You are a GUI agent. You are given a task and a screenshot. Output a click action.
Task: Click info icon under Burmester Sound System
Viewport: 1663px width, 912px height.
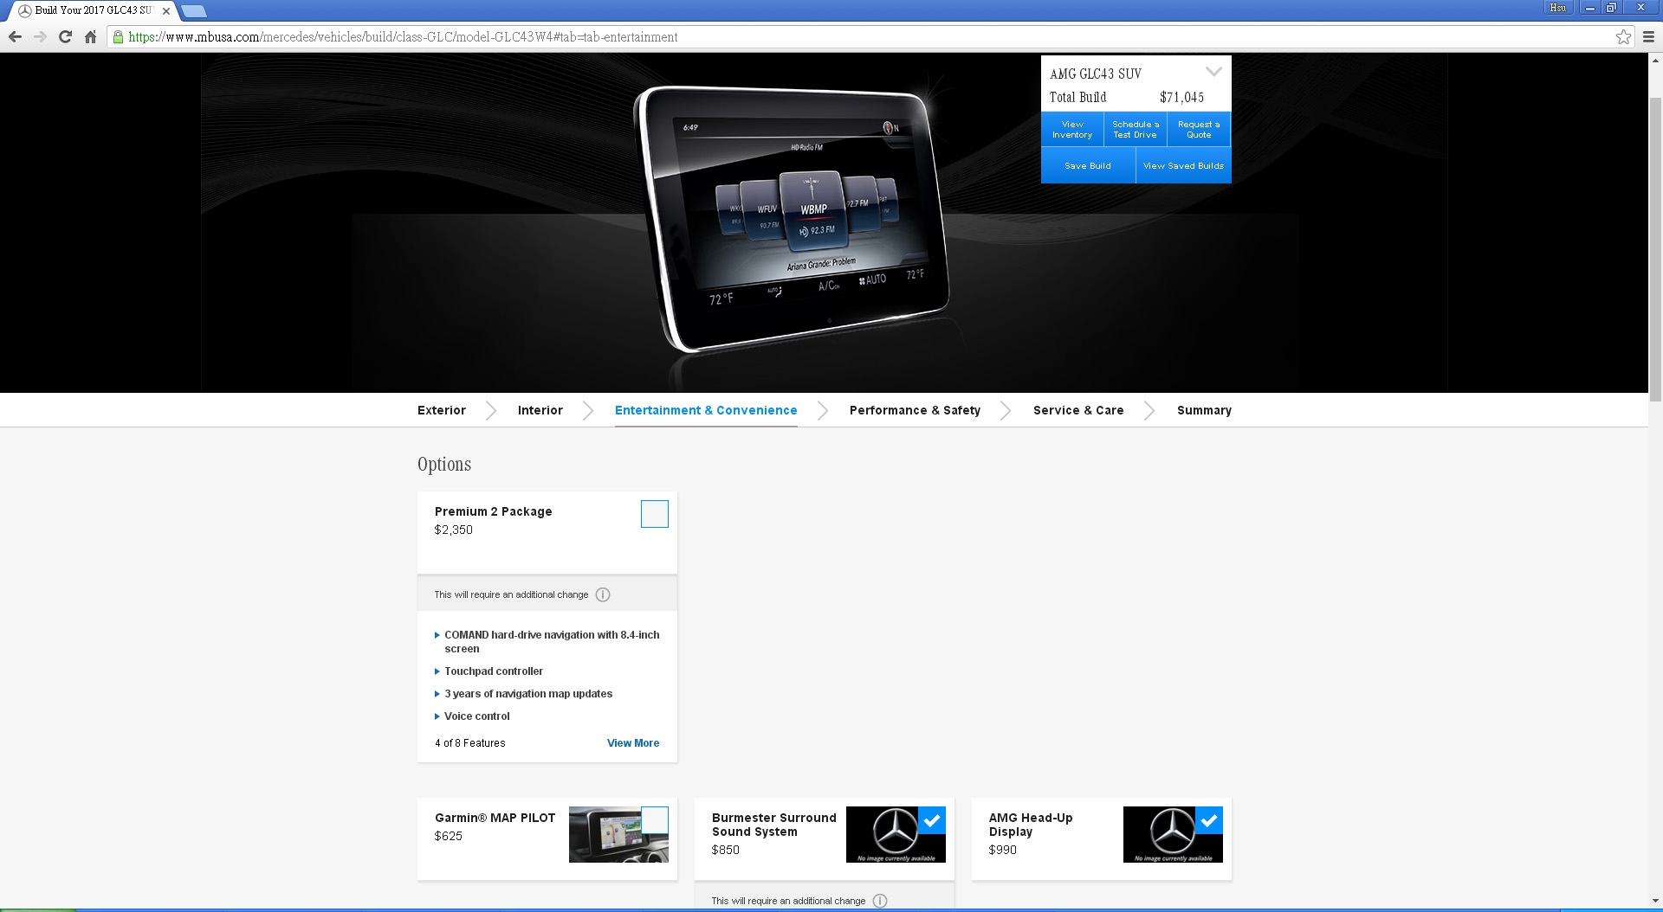(x=880, y=901)
